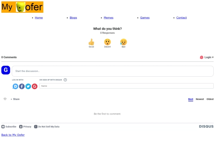This screenshot has width=215, height=161.
Task: Follow the Back to My Oofer link
Action: (x=13, y=135)
